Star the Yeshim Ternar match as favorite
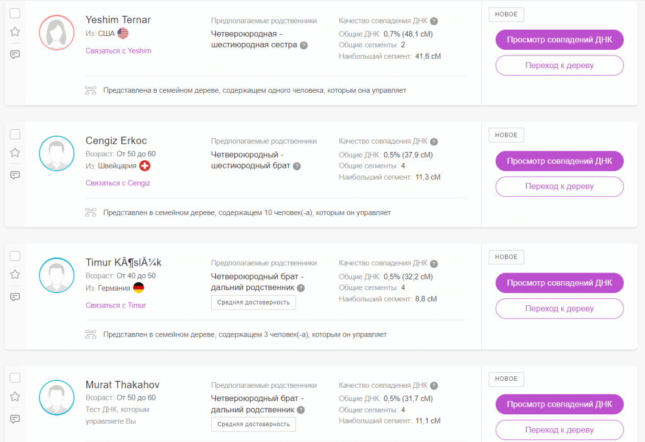This screenshot has width=645, height=442. click(x=15, y=32)
